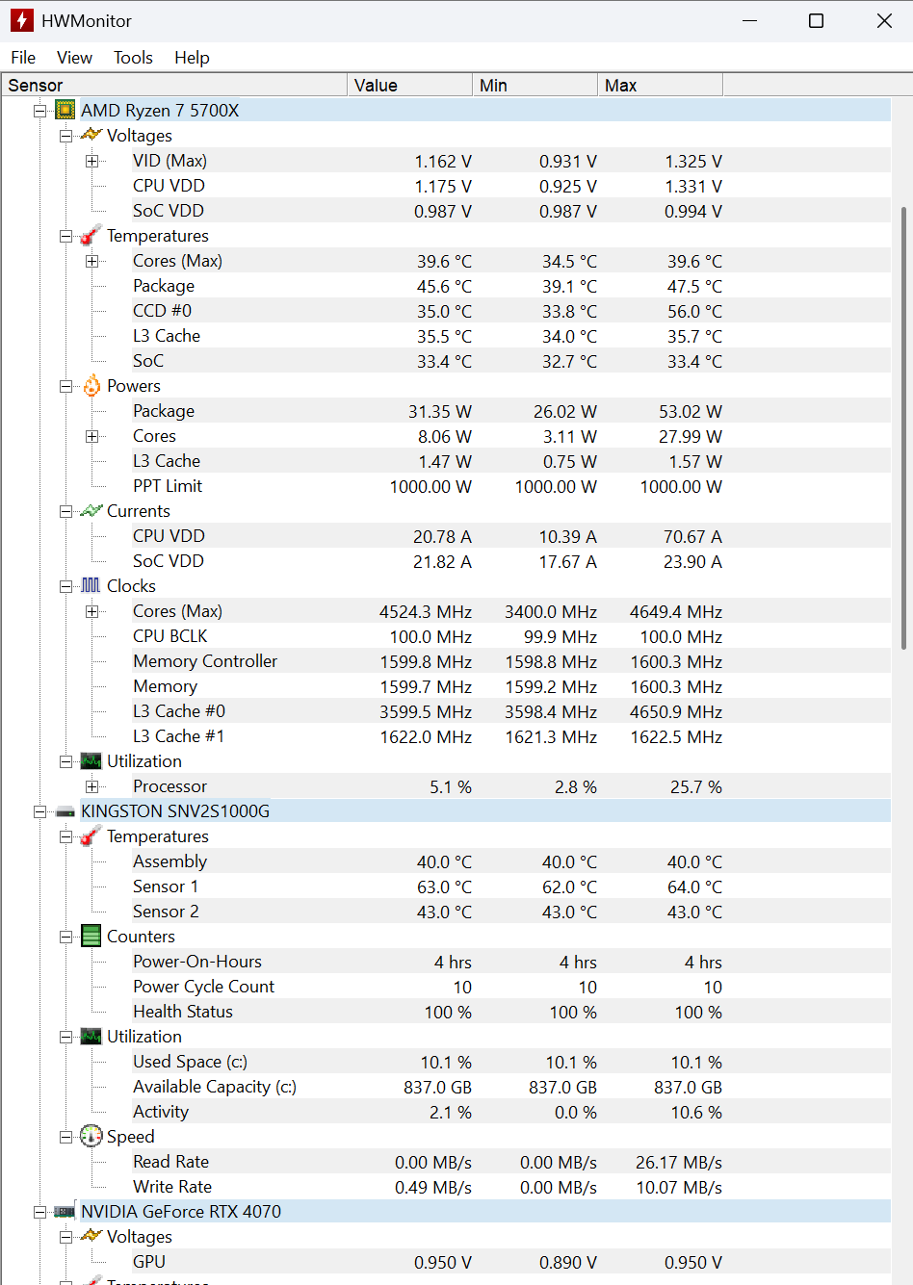913x1285 pixels.
Task: Expand the Cores row under Powers
Action: [91, 436]
